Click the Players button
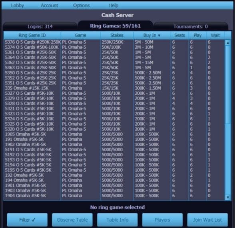Screen dimensions: 235x228 (162, 220)
